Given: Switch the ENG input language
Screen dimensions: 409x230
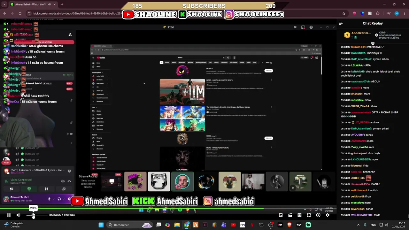Looking at the screenshot, I should (x=373, y=225).
